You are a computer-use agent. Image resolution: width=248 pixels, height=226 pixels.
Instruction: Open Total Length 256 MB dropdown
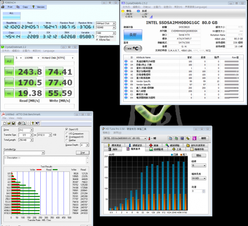coord(32,140)
